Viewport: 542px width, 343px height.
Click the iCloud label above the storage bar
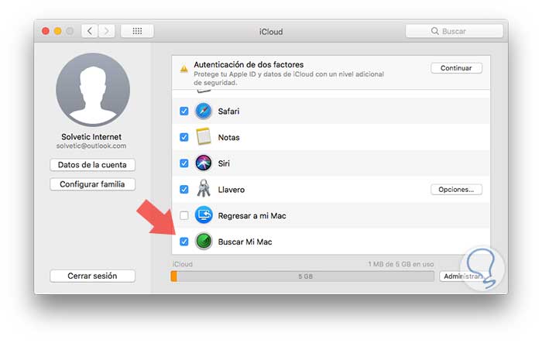click(x=183, y=264)
